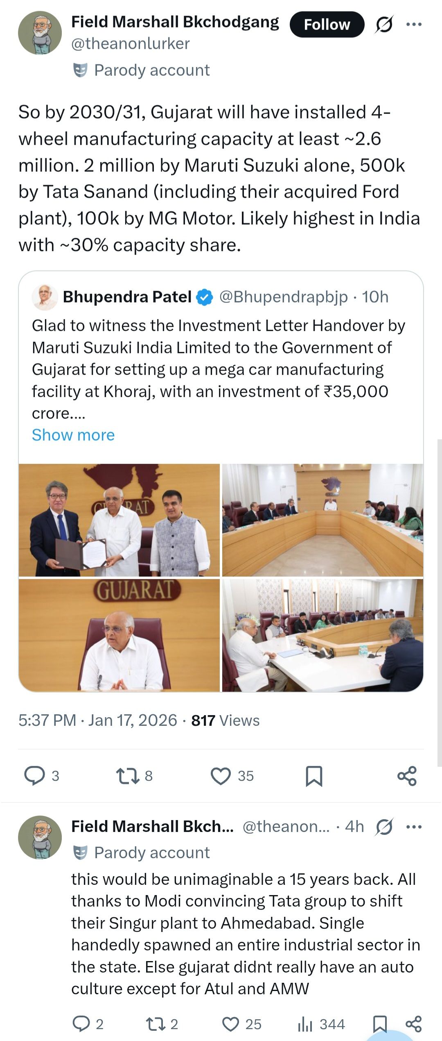Screen dimensions: 442x1041
Task: Expand quoted tweet with Show more
Action: pos(73,435)
